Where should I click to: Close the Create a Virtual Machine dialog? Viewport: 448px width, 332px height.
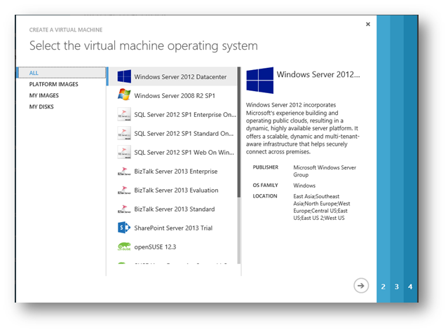coord(368,25)
